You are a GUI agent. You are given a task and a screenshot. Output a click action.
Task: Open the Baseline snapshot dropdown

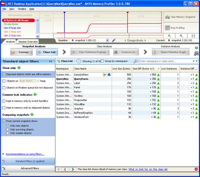click(x=107, y=40)
